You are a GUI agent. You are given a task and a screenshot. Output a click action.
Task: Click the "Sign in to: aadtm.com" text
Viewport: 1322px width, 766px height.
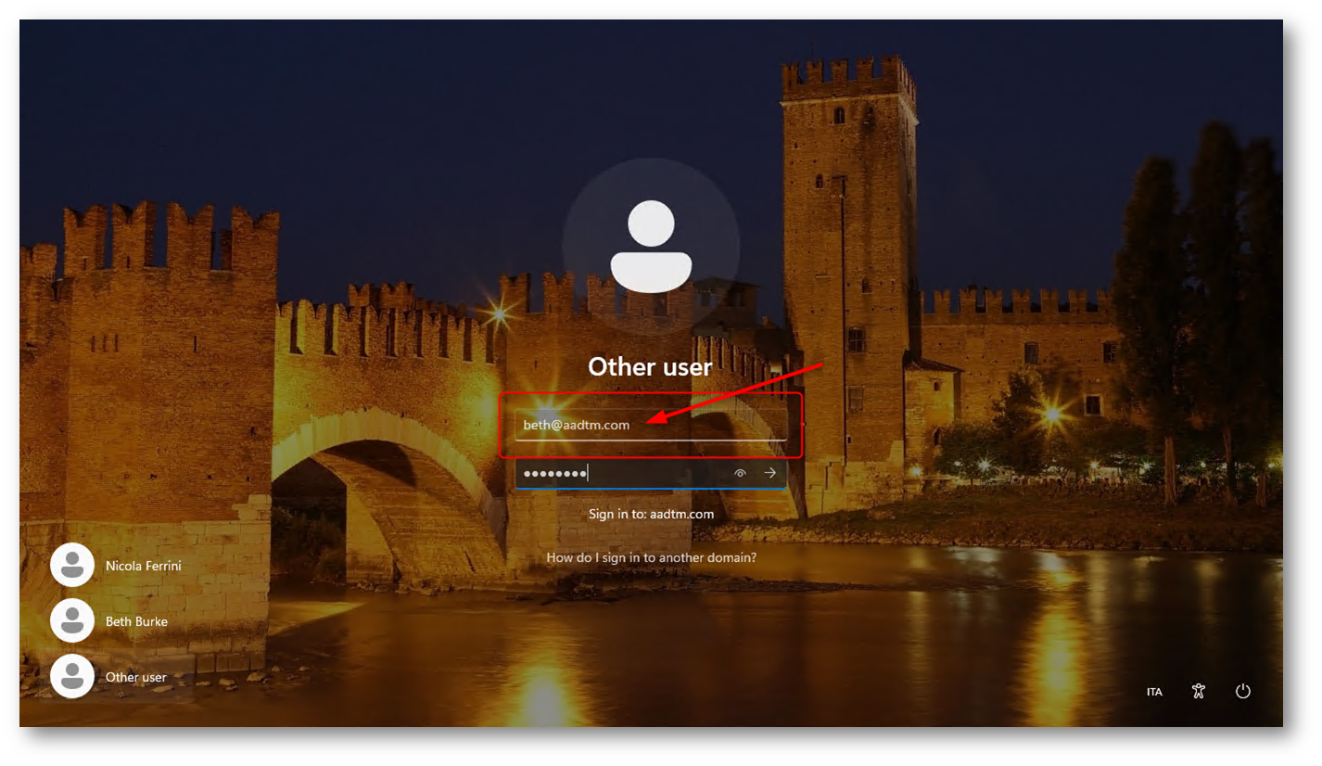(x=649, y=513)
